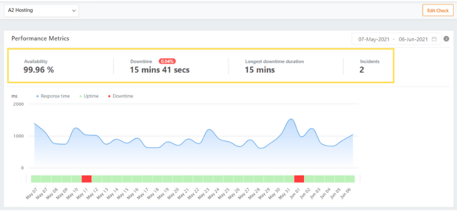Image resolution: width=457 pixels, height=211 pixels.
Task: Click the first green uptime block May 07
Action: (36, 178)
